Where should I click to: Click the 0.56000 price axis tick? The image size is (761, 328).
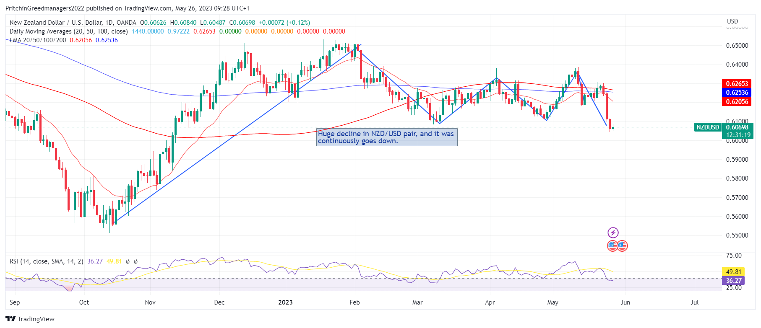[x=737, y=217]
